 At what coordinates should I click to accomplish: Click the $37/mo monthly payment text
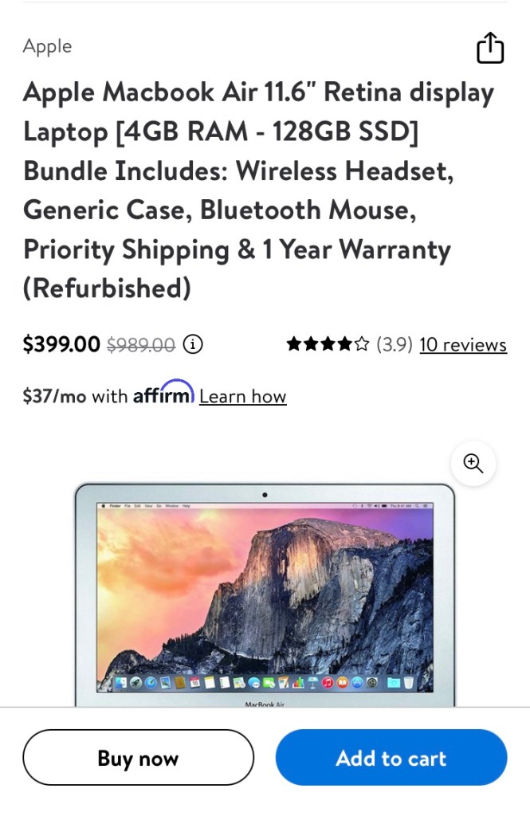54,397
